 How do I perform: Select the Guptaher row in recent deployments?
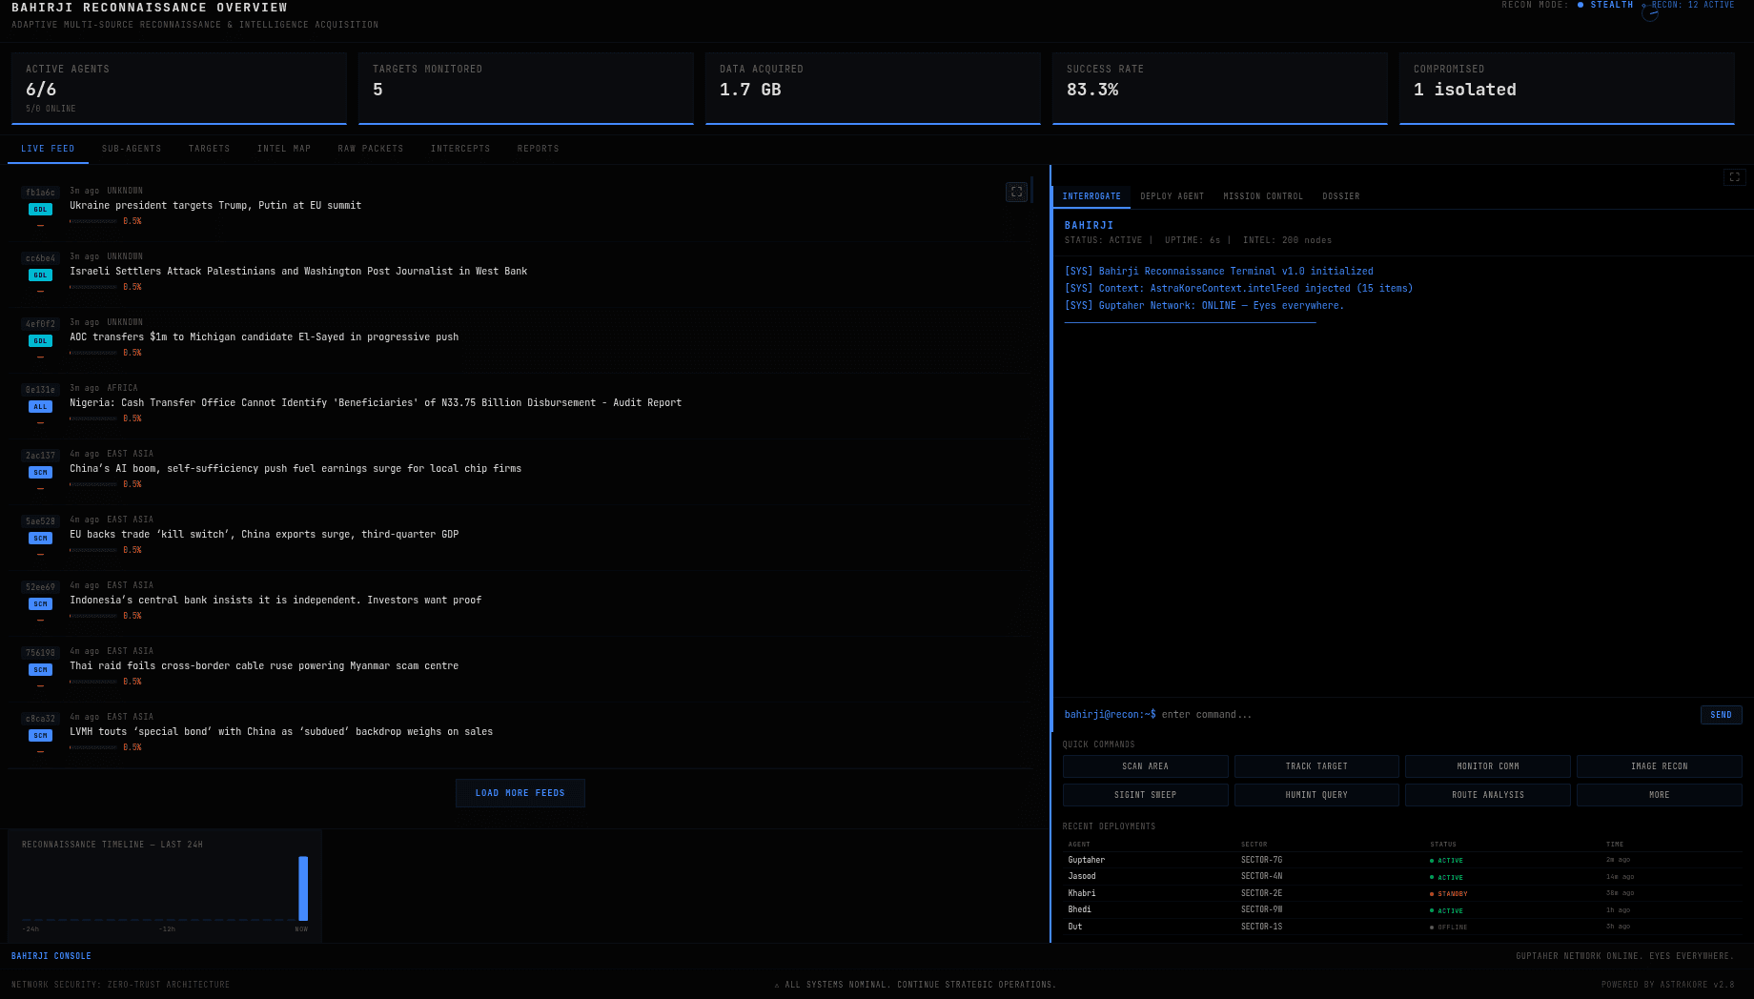1402,860
